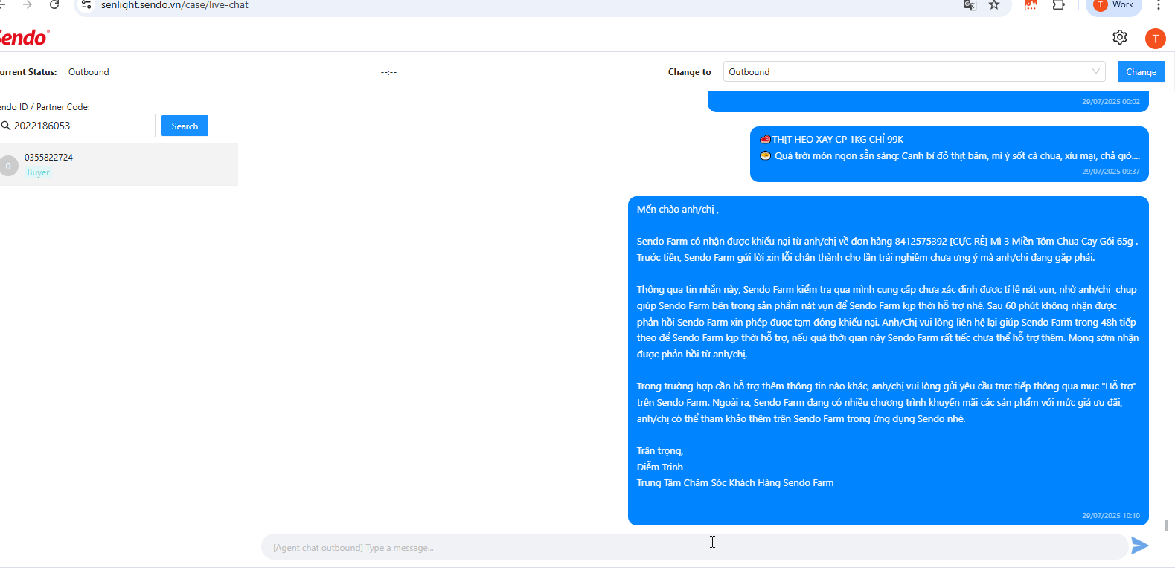This screenshot has width=1175, height=576.
Task: Click the gray 0 avatar of buyer 0355822724
Action: pyautogui.click(x=8, y=166)
